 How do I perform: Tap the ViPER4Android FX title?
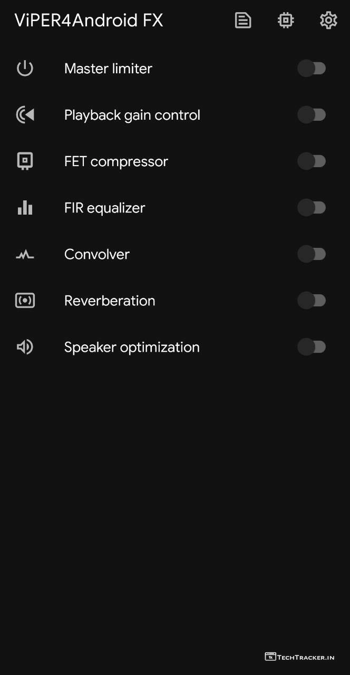tap(89, 21)
